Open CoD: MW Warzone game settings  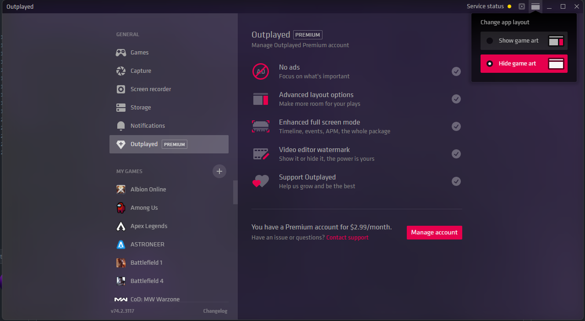169,298
